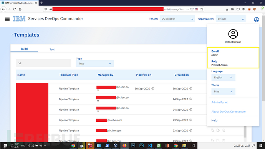Click the cookie extension icon in toolbar
Screen dimensions: 265x149
tap(255, 9)
